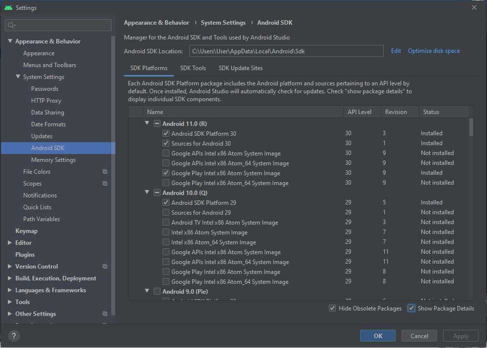Check Sources for Android 29

click(166, 212)
